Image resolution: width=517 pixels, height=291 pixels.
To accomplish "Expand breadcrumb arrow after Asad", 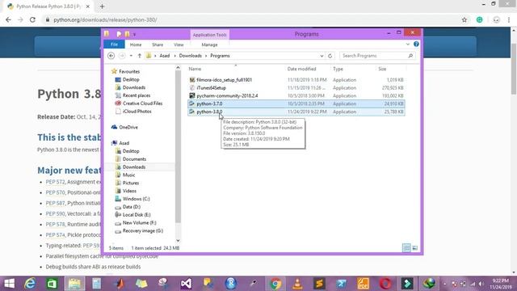I will [x=174, y=56].
